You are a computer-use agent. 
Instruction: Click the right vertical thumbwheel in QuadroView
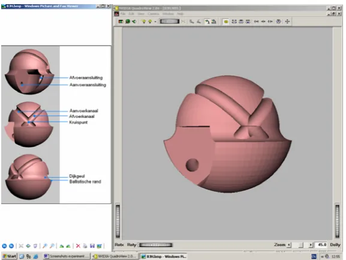point(337,221)
